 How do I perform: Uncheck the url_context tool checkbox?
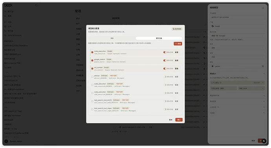92,69
